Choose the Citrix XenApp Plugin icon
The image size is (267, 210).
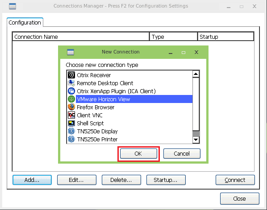(71, 91)
